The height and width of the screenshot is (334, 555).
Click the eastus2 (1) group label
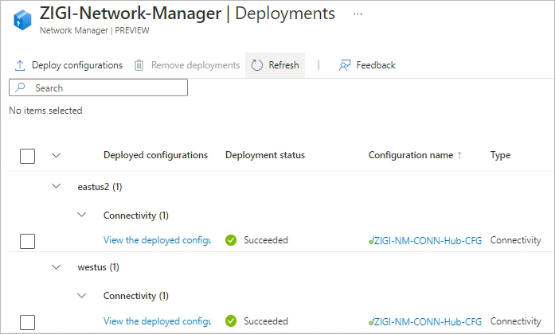(x=100, y=187)
